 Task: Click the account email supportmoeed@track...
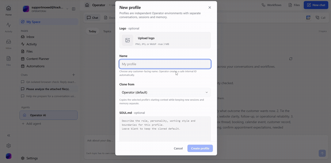pos(47,7)
